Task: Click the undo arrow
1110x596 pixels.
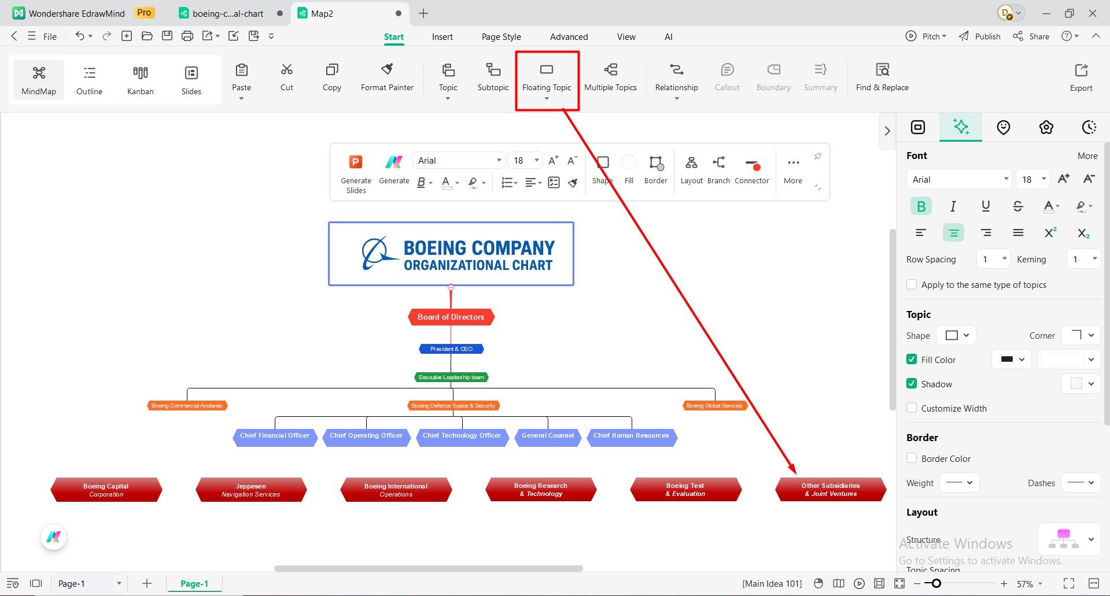Action: coord(80,36)
